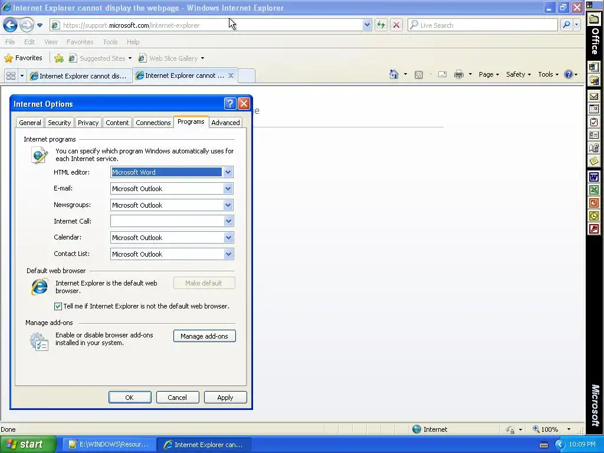This screenshot has width=604, height=453.
Task: Click the Refresh page icon
Action: (x=381, y=25)
